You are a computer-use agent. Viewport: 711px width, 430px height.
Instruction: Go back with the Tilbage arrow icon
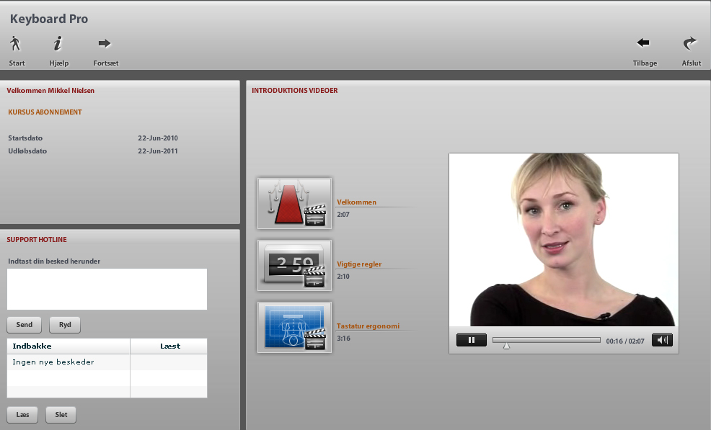643,42
